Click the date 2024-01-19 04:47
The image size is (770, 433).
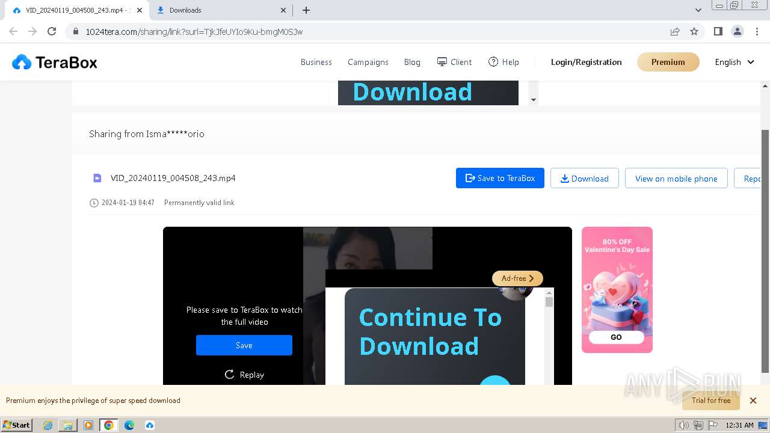click(128, 203)
